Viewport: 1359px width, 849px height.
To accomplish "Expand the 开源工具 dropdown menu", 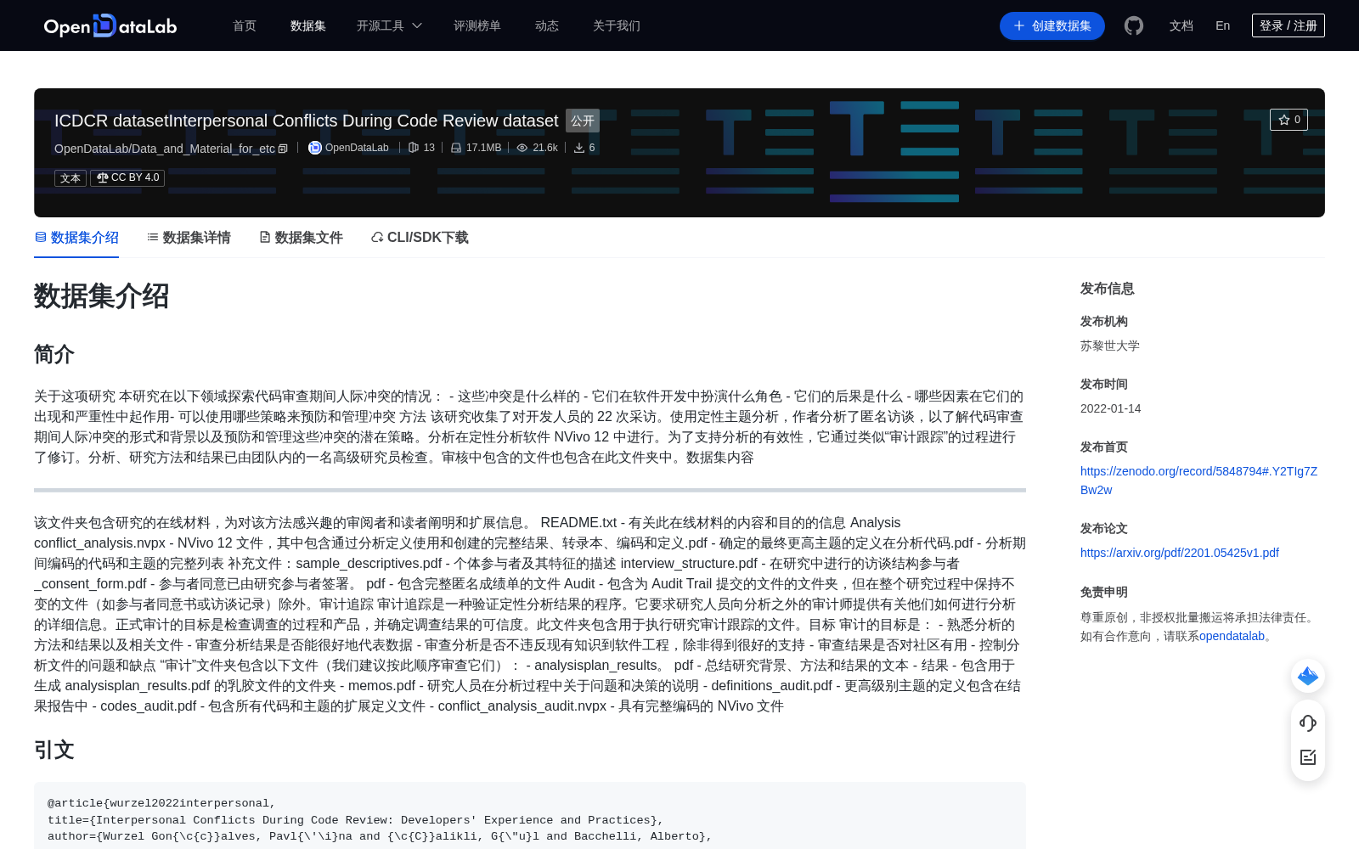I will 390,25.
